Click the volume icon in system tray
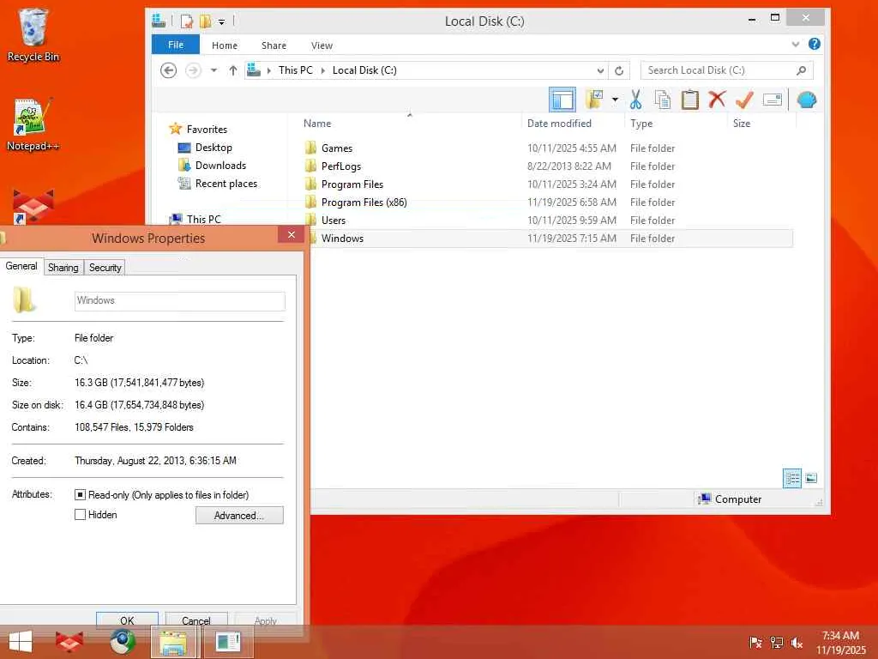This screenshot has width=878, height=659. pos(797,643)
